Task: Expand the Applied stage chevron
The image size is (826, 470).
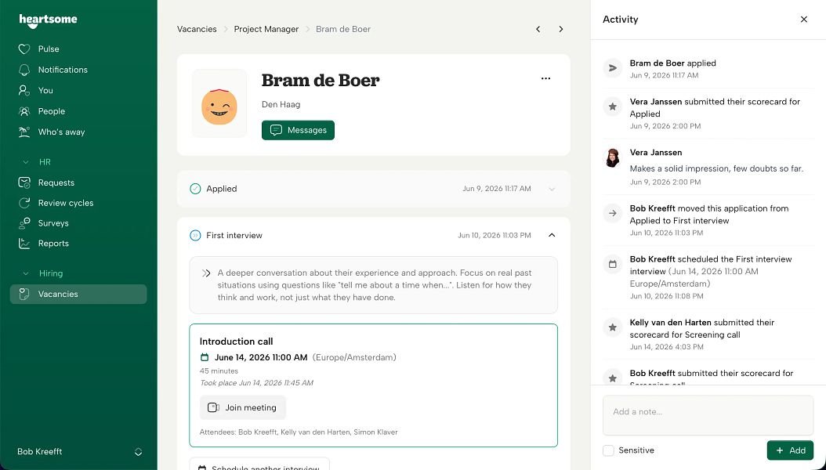Action: click(x=552, y=189)
